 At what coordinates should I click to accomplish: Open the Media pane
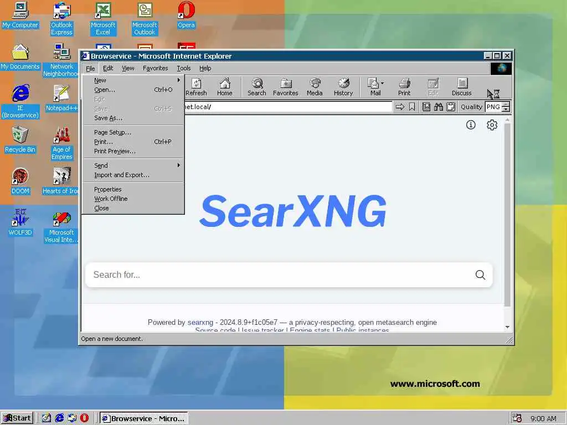tap(315, 87)
